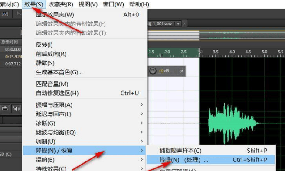
Task: Click the volume knob in the HUD
Action: (x=153, y=71)
